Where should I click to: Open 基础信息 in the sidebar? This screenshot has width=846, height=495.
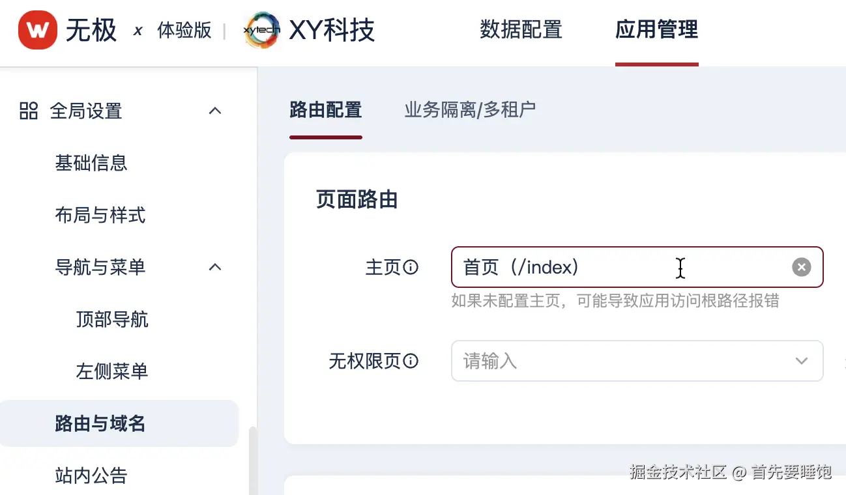tap(91, 163)
